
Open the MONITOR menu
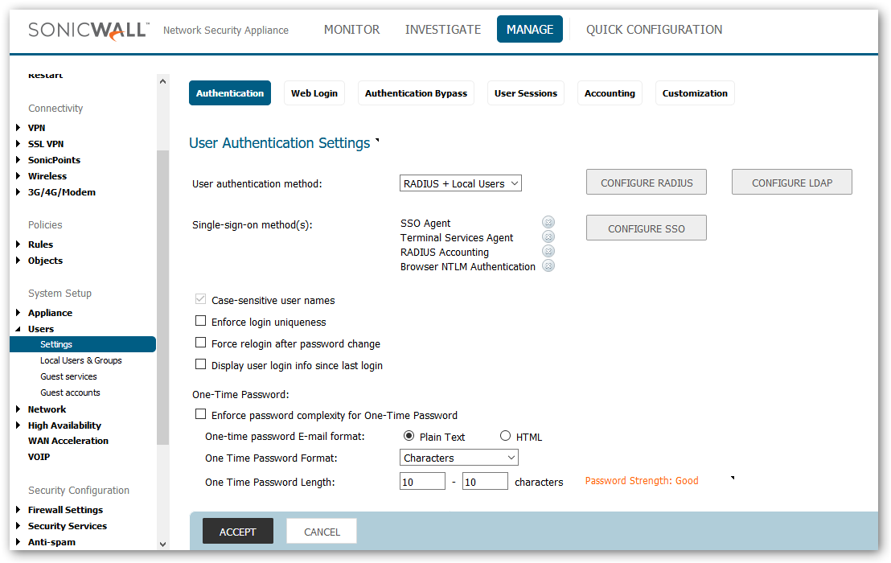click(x=351, y=29)
